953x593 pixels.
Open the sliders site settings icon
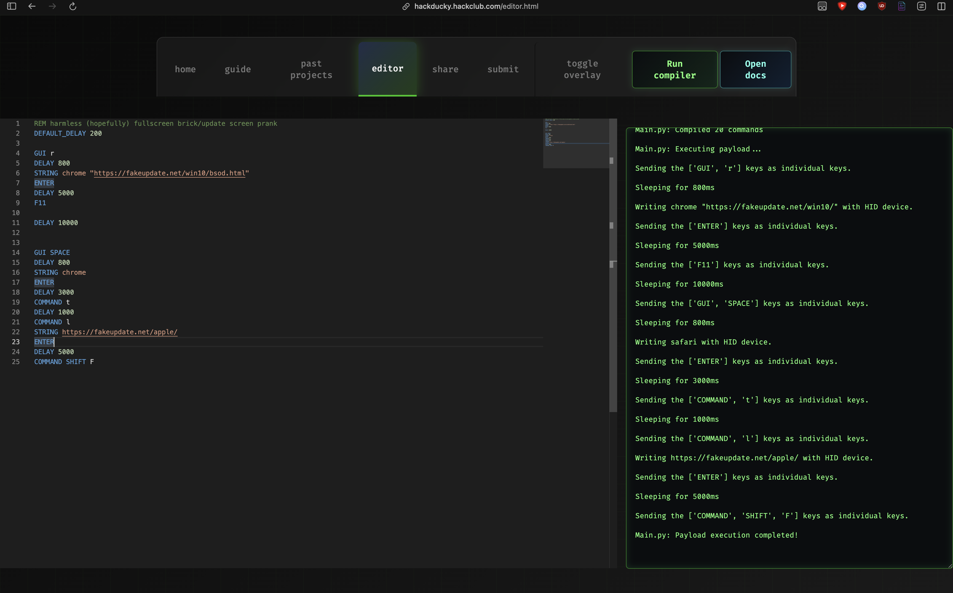(921, 6)
